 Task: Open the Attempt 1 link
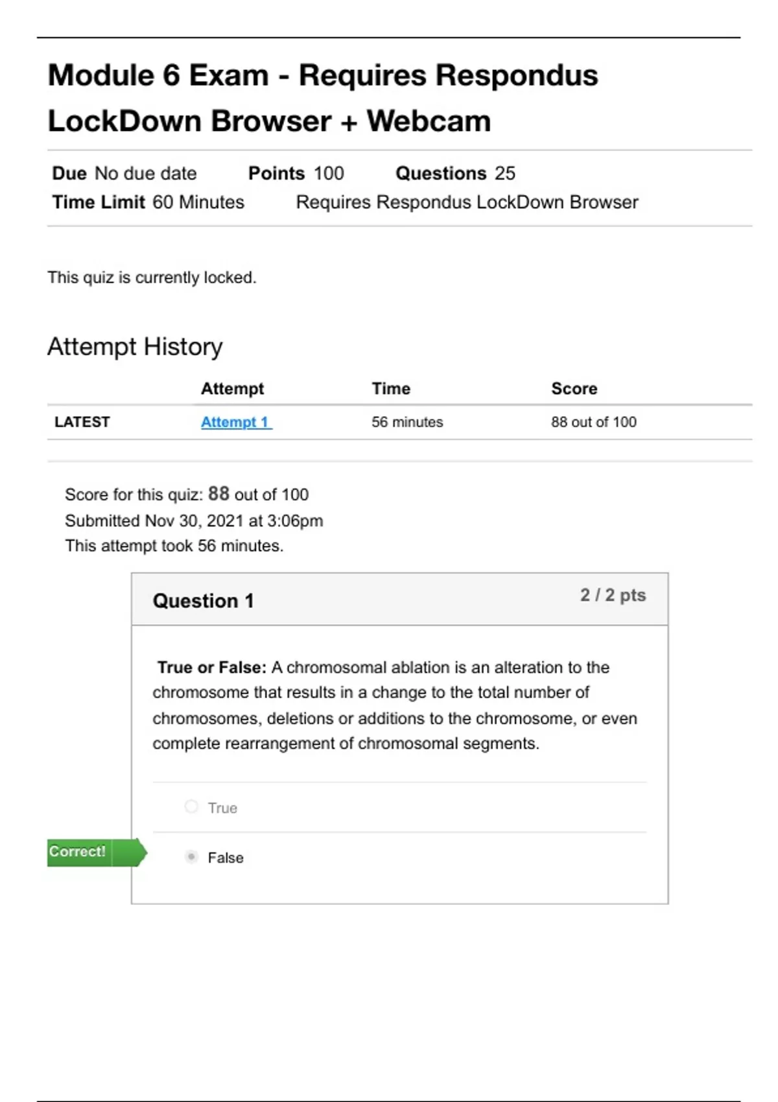click(x=236, y=422)
